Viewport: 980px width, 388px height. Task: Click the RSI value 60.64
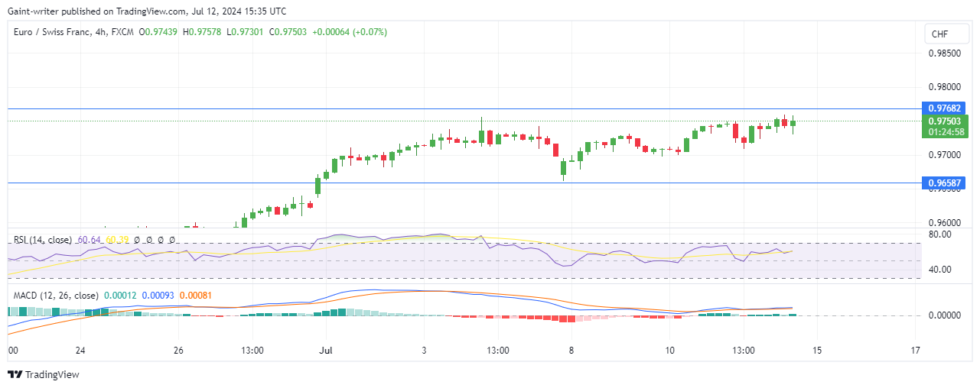pyautogui.click(x=90, y=240)
